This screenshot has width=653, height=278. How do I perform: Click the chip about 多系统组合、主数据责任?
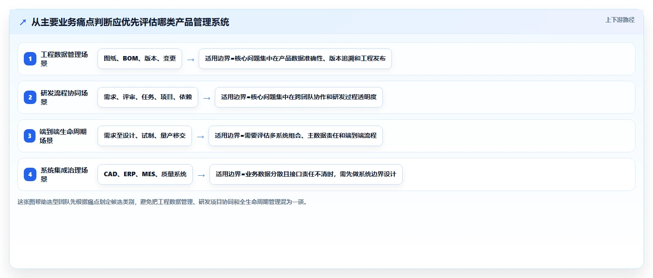(296, 136)
